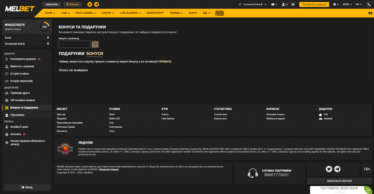
Task: Expand live chat widget arrow
Action: 368,190
